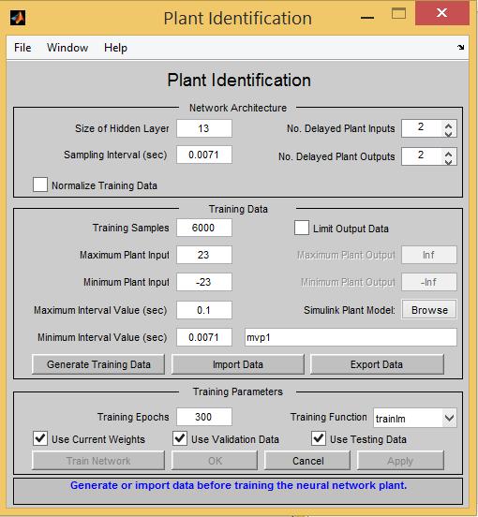Click the Size of Hidden Layer field
The width and height of the screenshot is (478, 517).
click(x=204, y=128)
